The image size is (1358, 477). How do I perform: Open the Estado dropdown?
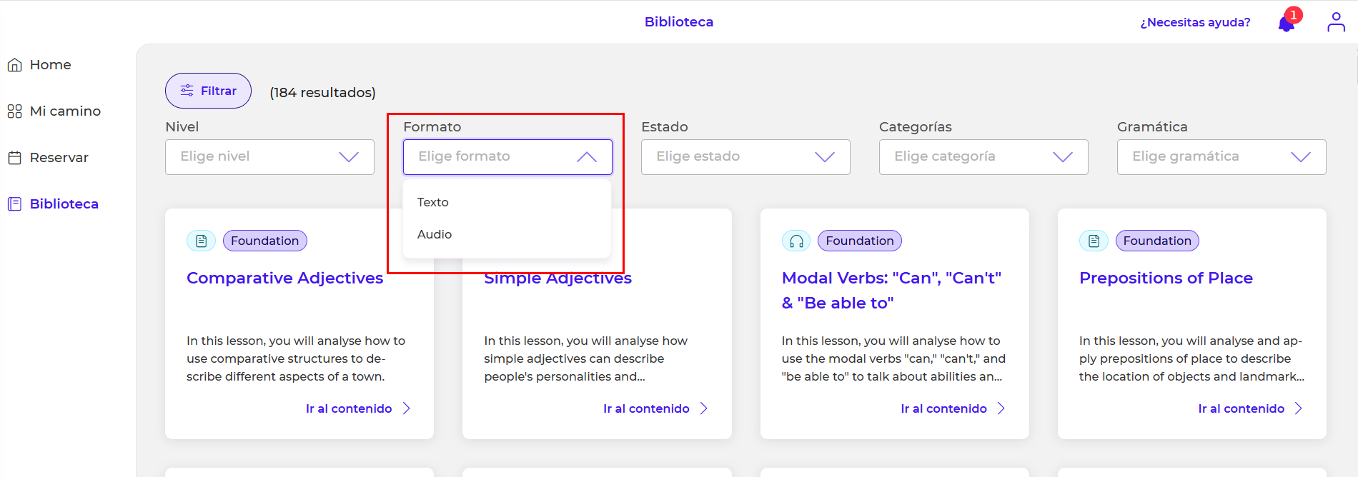(x=745, y=157)
